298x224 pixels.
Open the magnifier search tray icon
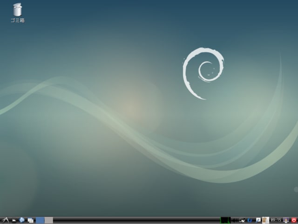(258, 220)
